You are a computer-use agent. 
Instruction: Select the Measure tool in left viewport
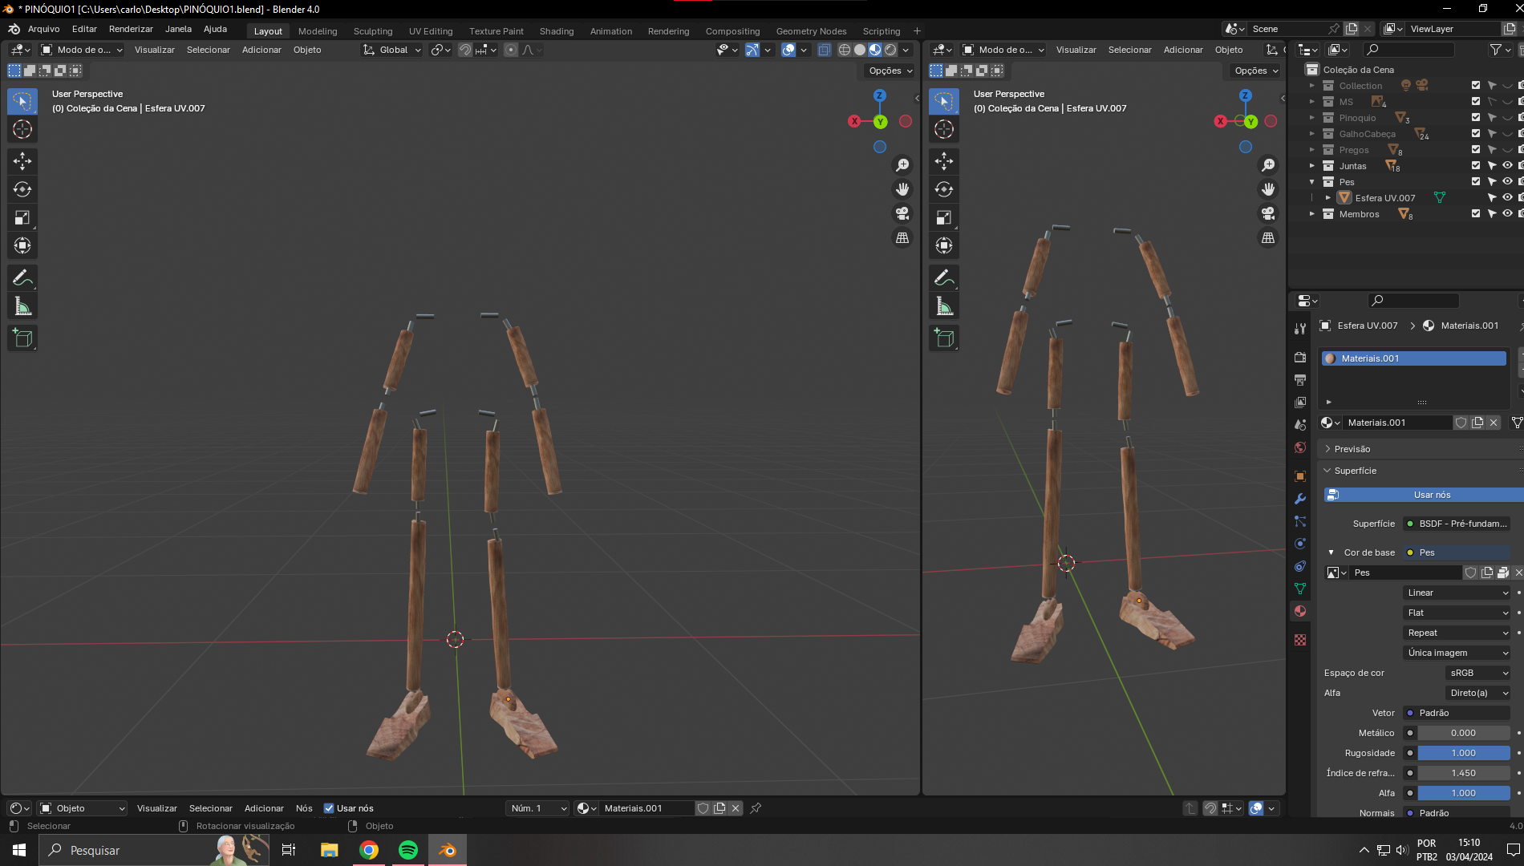point(22,306)
